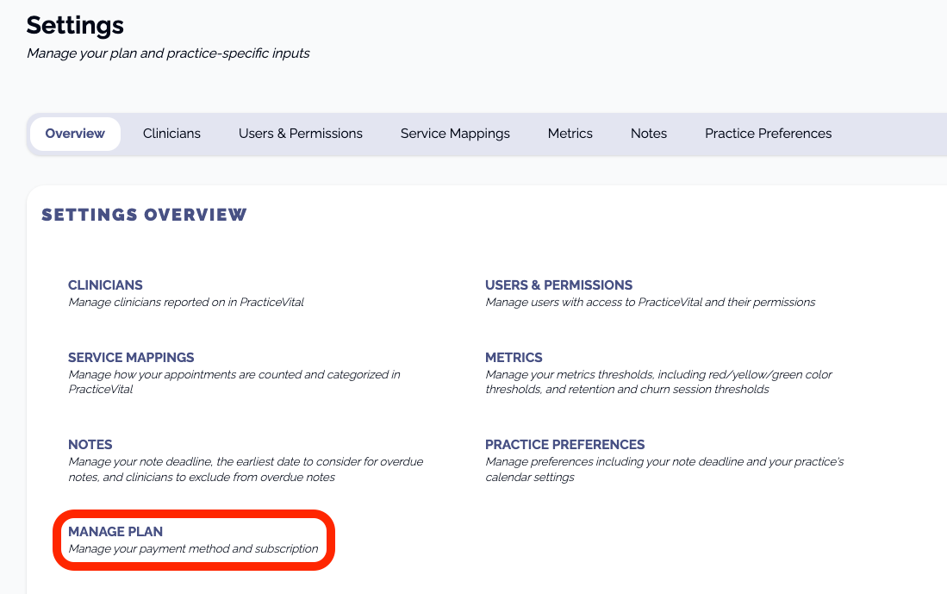Switch to the Metrics tab
Image resolution: width=947 pixels, height=594 pixels.
(x=570, y=134)
